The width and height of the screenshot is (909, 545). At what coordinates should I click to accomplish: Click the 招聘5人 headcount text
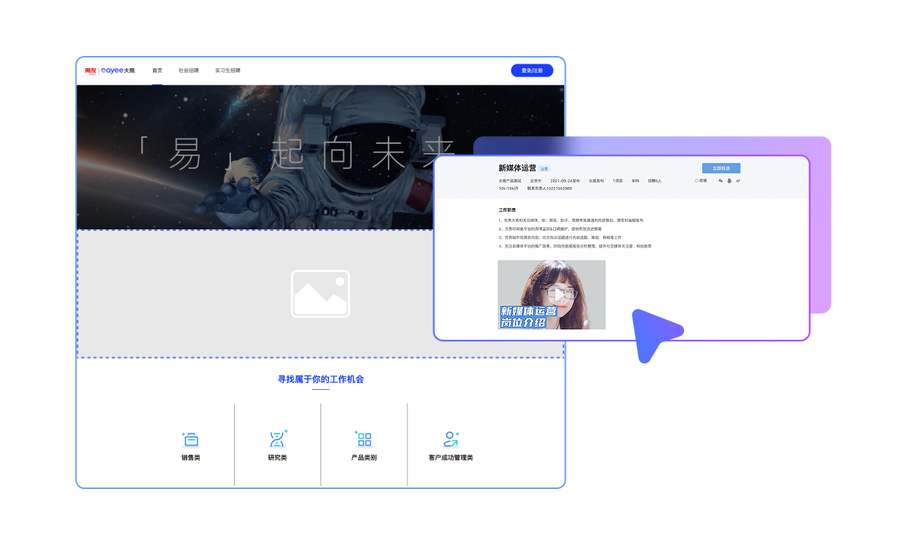tap(654, 181)
